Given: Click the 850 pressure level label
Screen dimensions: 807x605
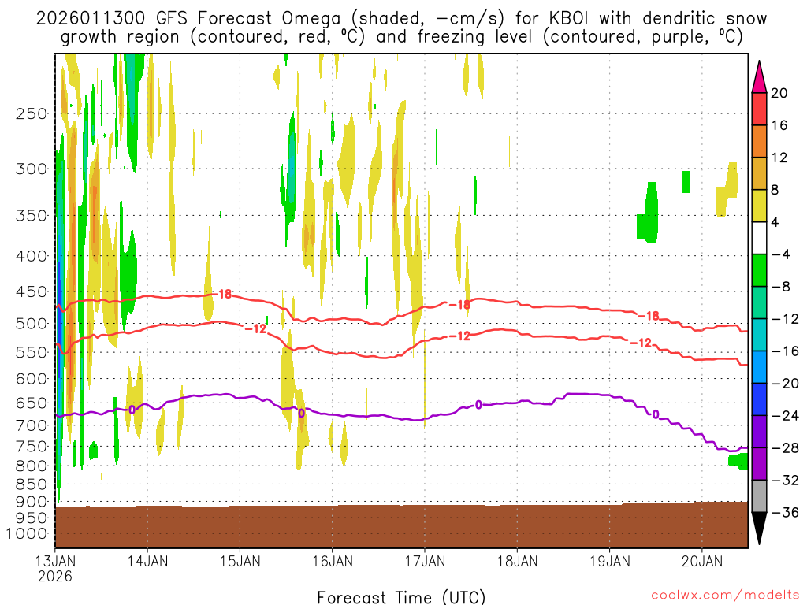Looking at the screenshot, I should 32,484.
